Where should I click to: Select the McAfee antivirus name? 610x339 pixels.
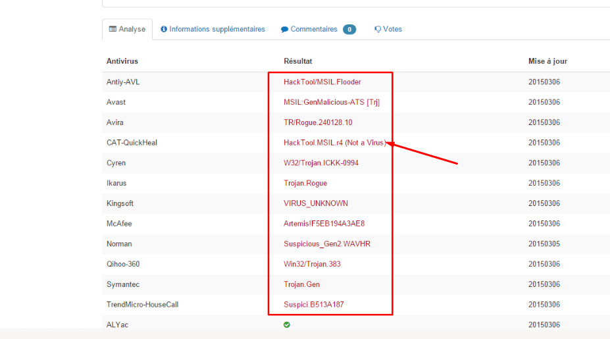[x=119, y=224]
